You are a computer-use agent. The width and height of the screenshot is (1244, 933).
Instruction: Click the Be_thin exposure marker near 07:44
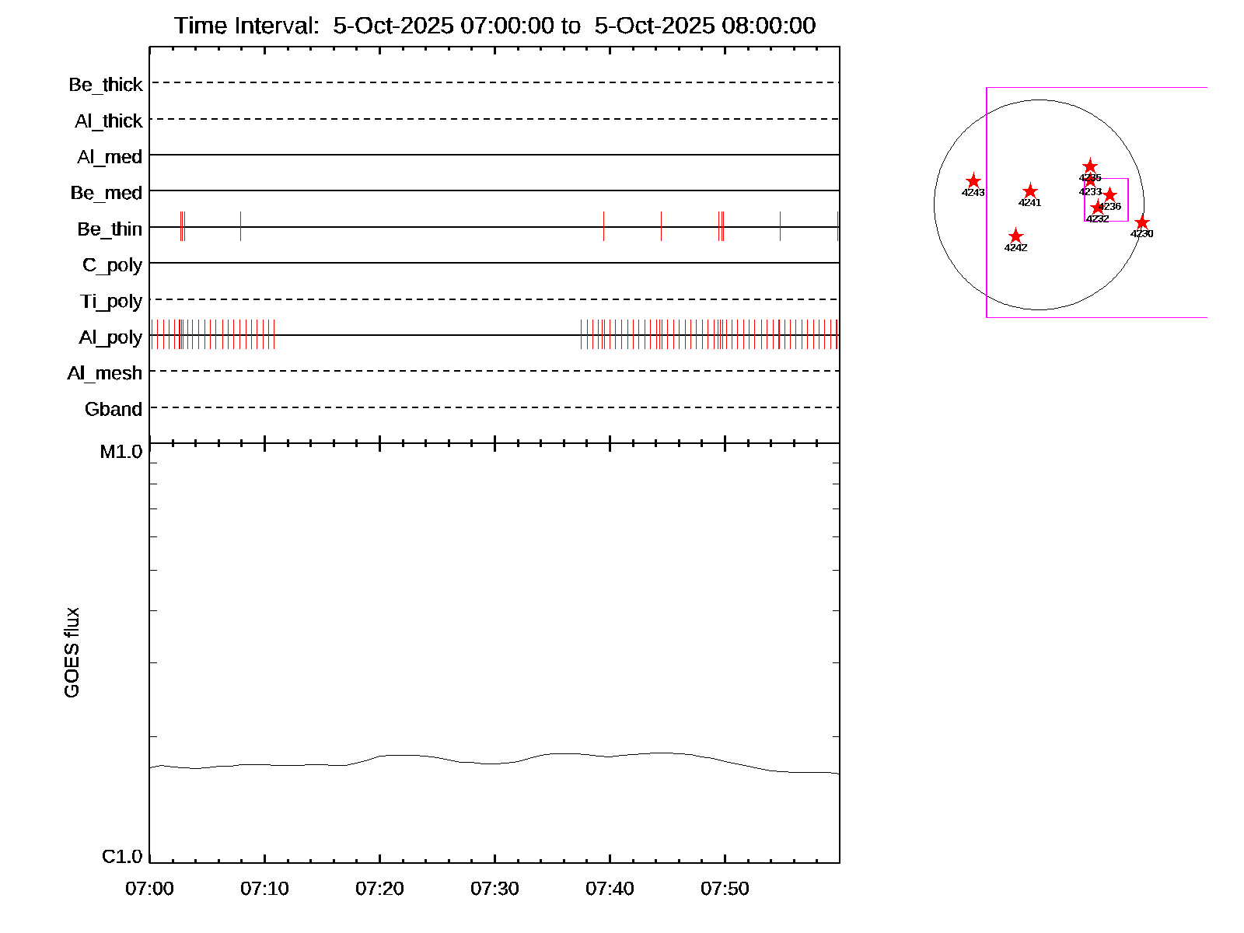(x=661, y=226)
